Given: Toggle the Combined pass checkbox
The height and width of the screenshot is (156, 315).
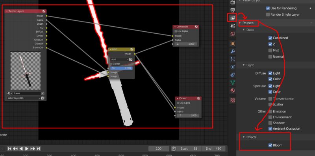Looking at the screenshot, I should 270,38.
